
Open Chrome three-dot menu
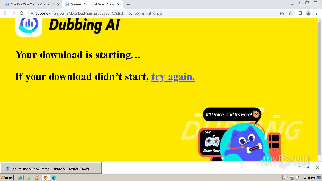[317, 13]
